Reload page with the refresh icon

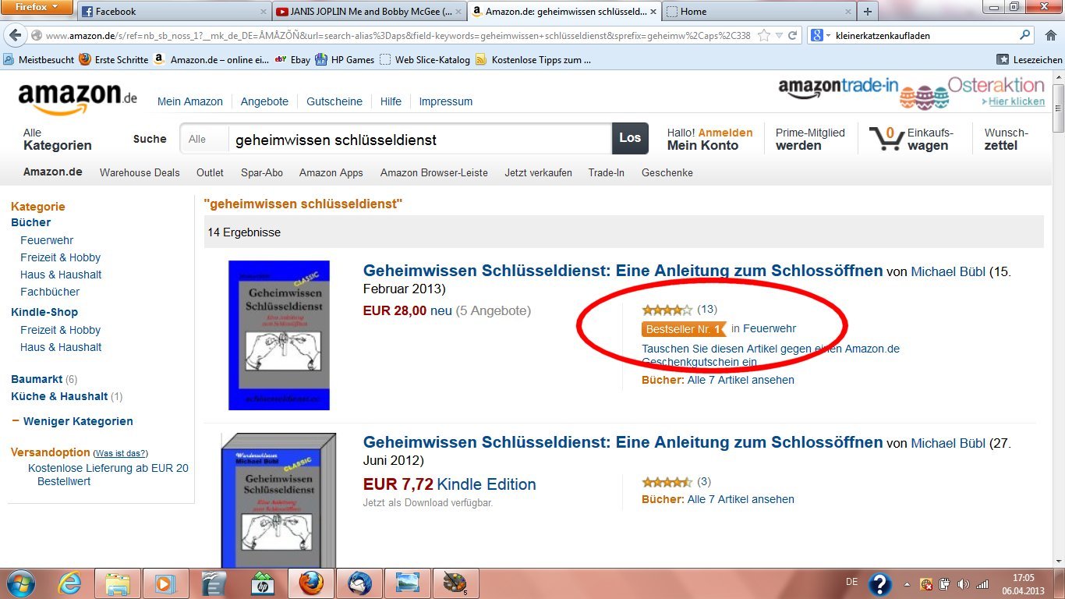(x=793, y=35)
